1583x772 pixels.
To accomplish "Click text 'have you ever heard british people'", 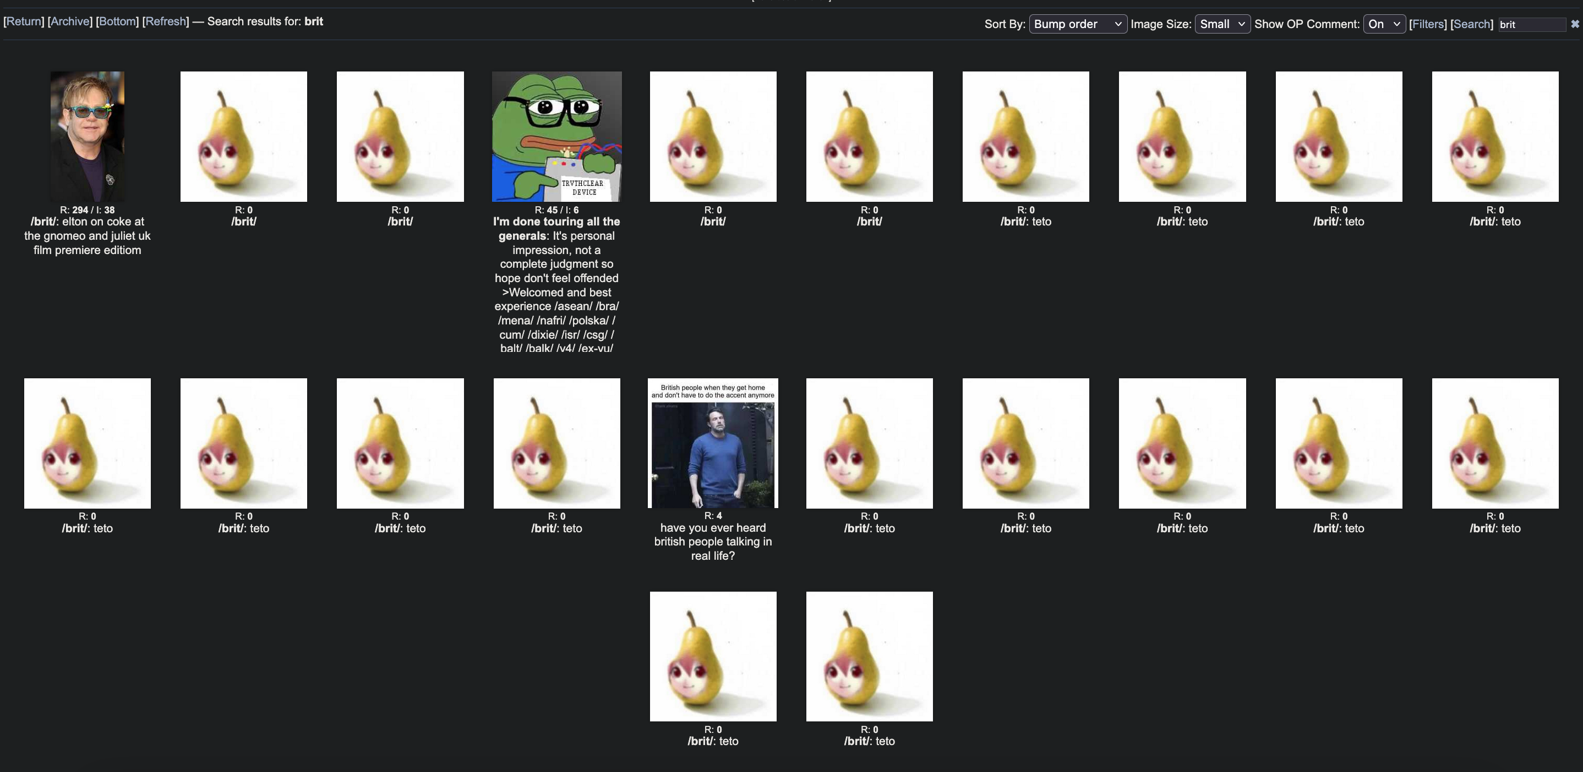I will [713, 534].
